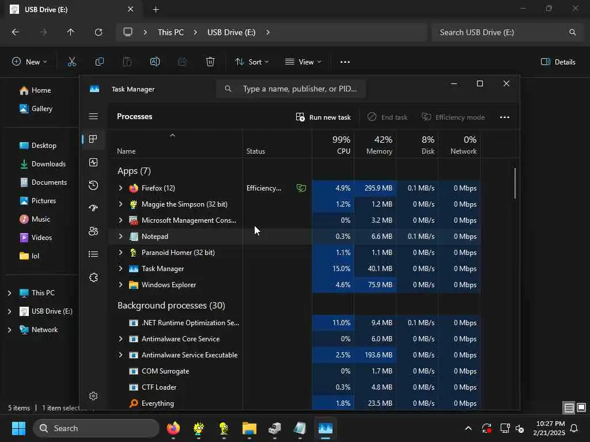590x442 pixels.
Task: Switch Explorer to large thumbnails view icon
Action: point(581,407)
